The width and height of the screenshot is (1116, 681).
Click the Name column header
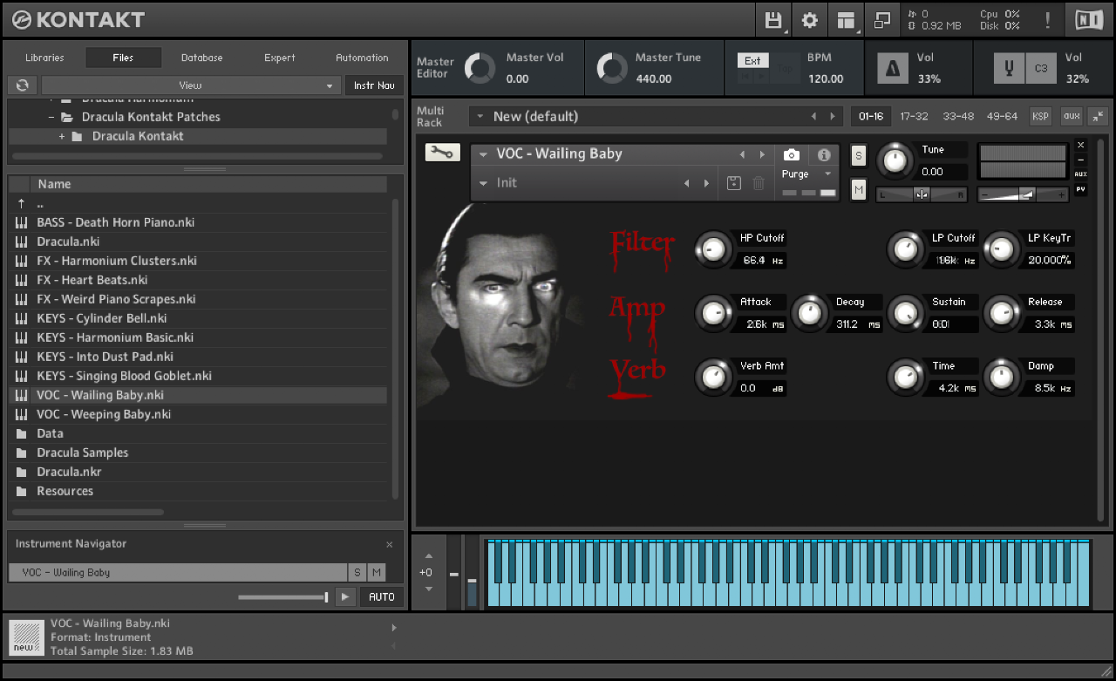(209, 184)
